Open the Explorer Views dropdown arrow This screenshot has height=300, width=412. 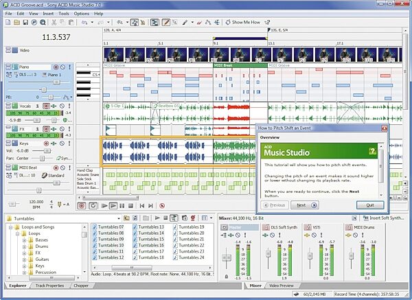[211, 218]
